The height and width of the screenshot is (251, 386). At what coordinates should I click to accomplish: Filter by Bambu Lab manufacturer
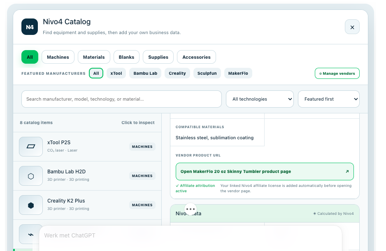(145, 73)
